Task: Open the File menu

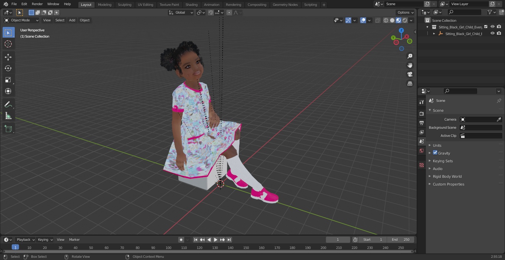Action: [14, 4]
